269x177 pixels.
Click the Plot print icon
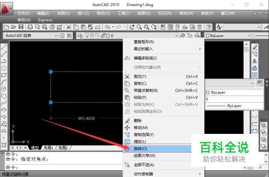click(30, 27)
